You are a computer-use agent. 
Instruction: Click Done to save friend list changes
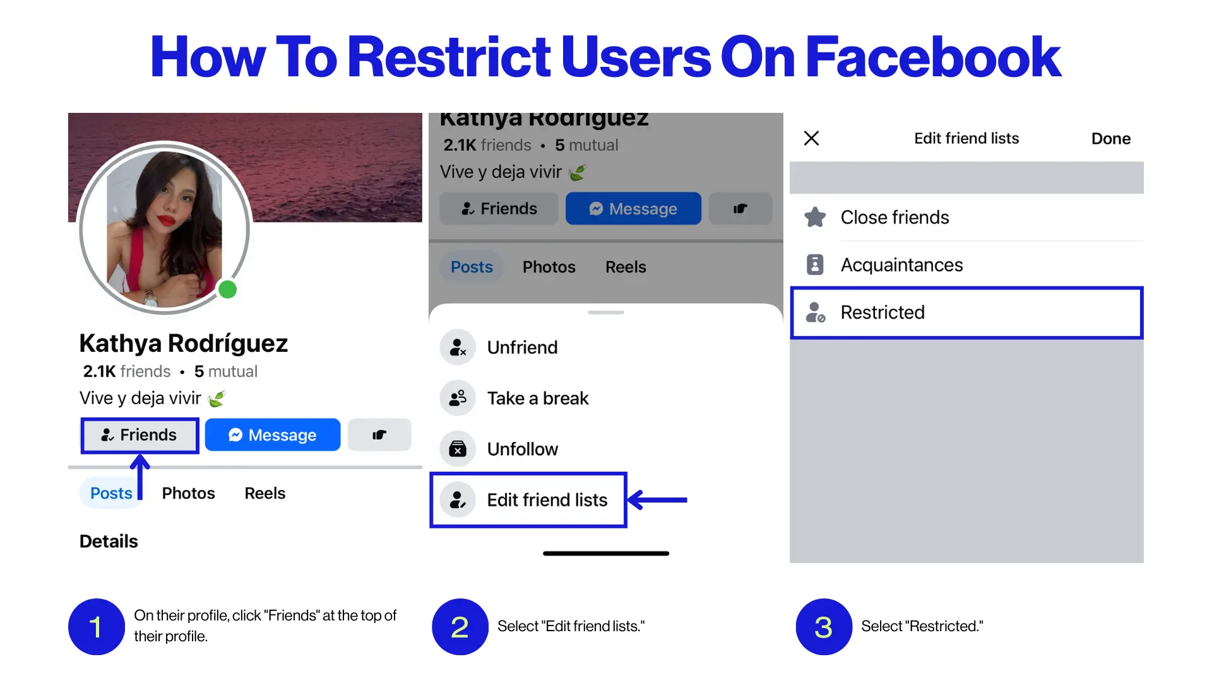[1110, 138]
